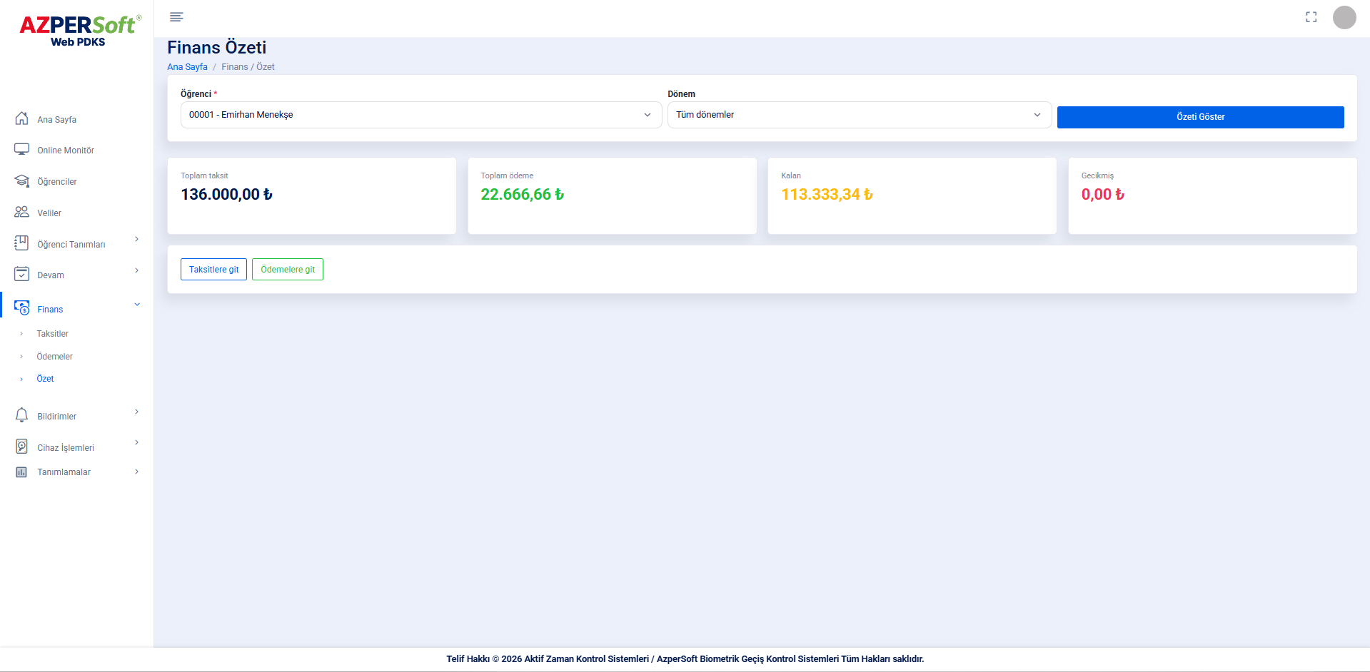The image size is (1370, 672).
Task: Select Ödemeler submenu item
Action: pos(55,357)
